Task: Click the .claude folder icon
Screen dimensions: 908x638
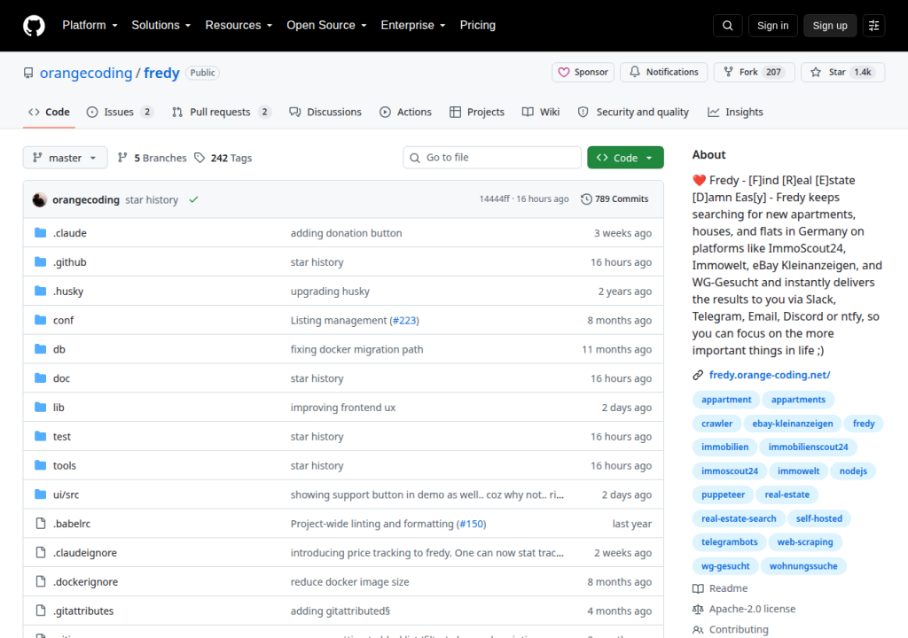Action: tap(40, 233)
